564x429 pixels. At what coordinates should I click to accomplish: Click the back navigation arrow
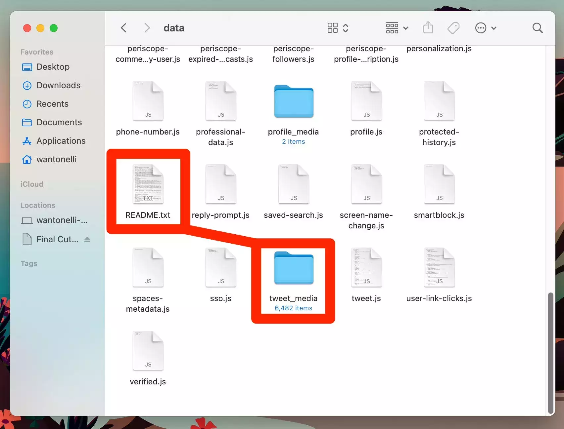click(x=124, y=28)
